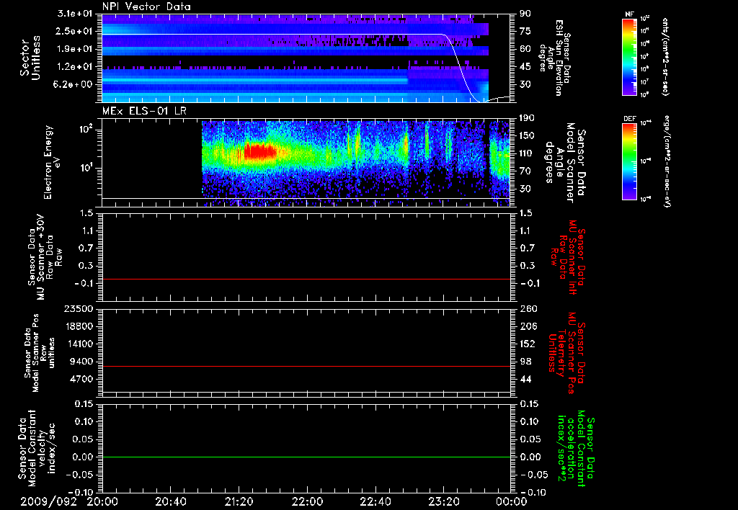Click the red "MU Scanner Int Raw Data" label
This screenshot has height=510, width=738.
tap(569, 257)
